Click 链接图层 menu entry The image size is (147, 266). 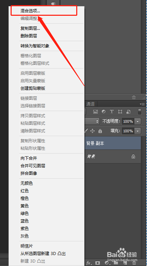point(29,98)
